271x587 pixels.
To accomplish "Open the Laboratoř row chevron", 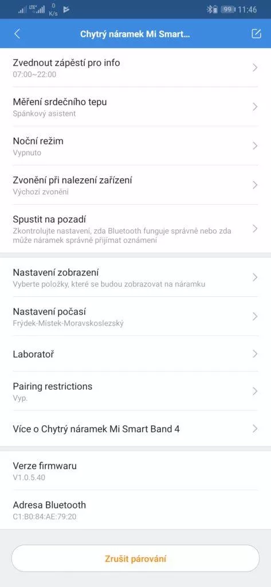I will (x=255, y=354).
